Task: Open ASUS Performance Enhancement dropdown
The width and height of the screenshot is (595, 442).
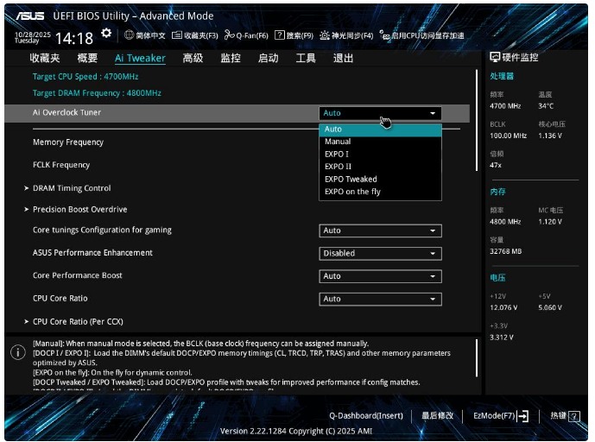Action: (380, 254)
